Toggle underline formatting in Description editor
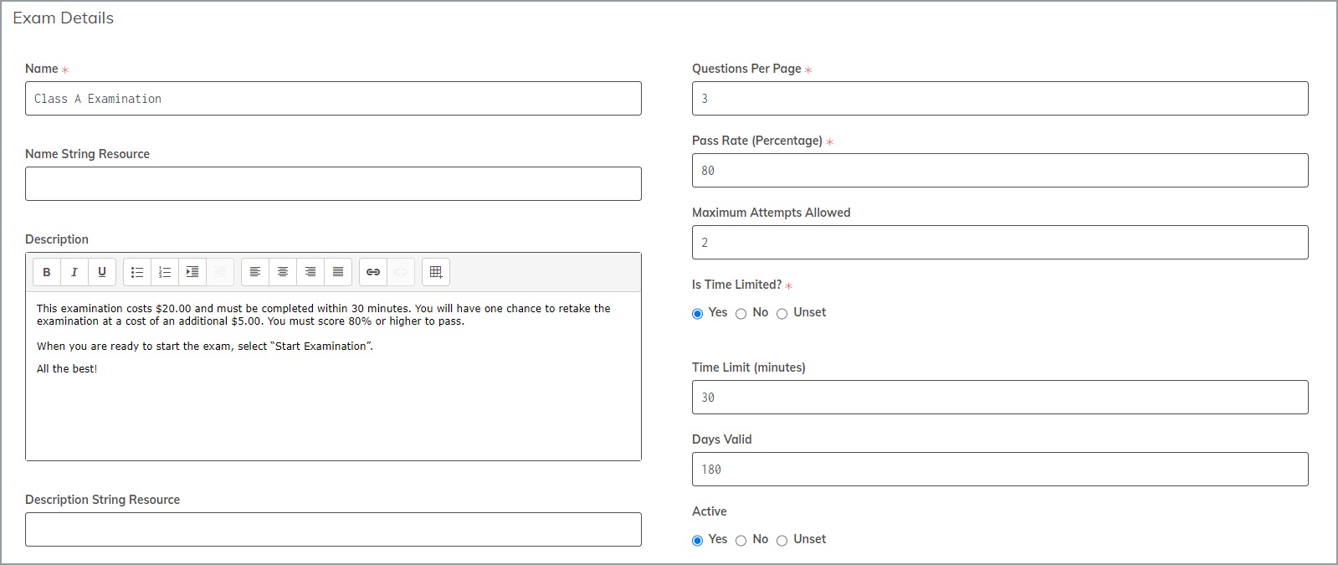This screenshot has width=1338, height=565. pos(102,272)
